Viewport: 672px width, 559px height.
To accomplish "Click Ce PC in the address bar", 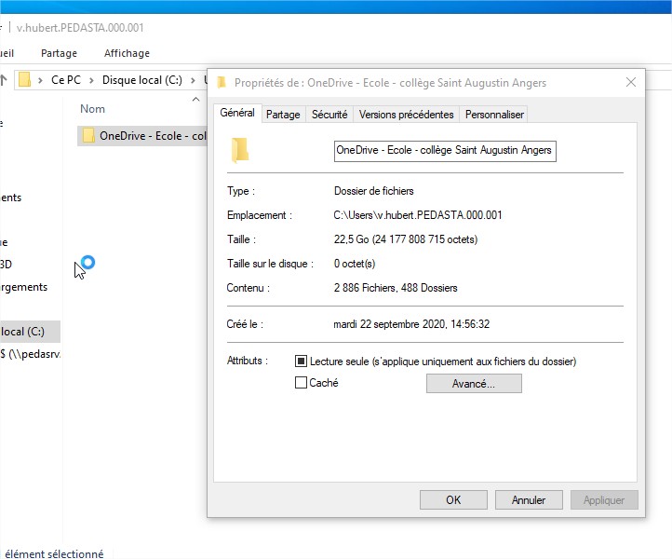I will tap(66, 80).
